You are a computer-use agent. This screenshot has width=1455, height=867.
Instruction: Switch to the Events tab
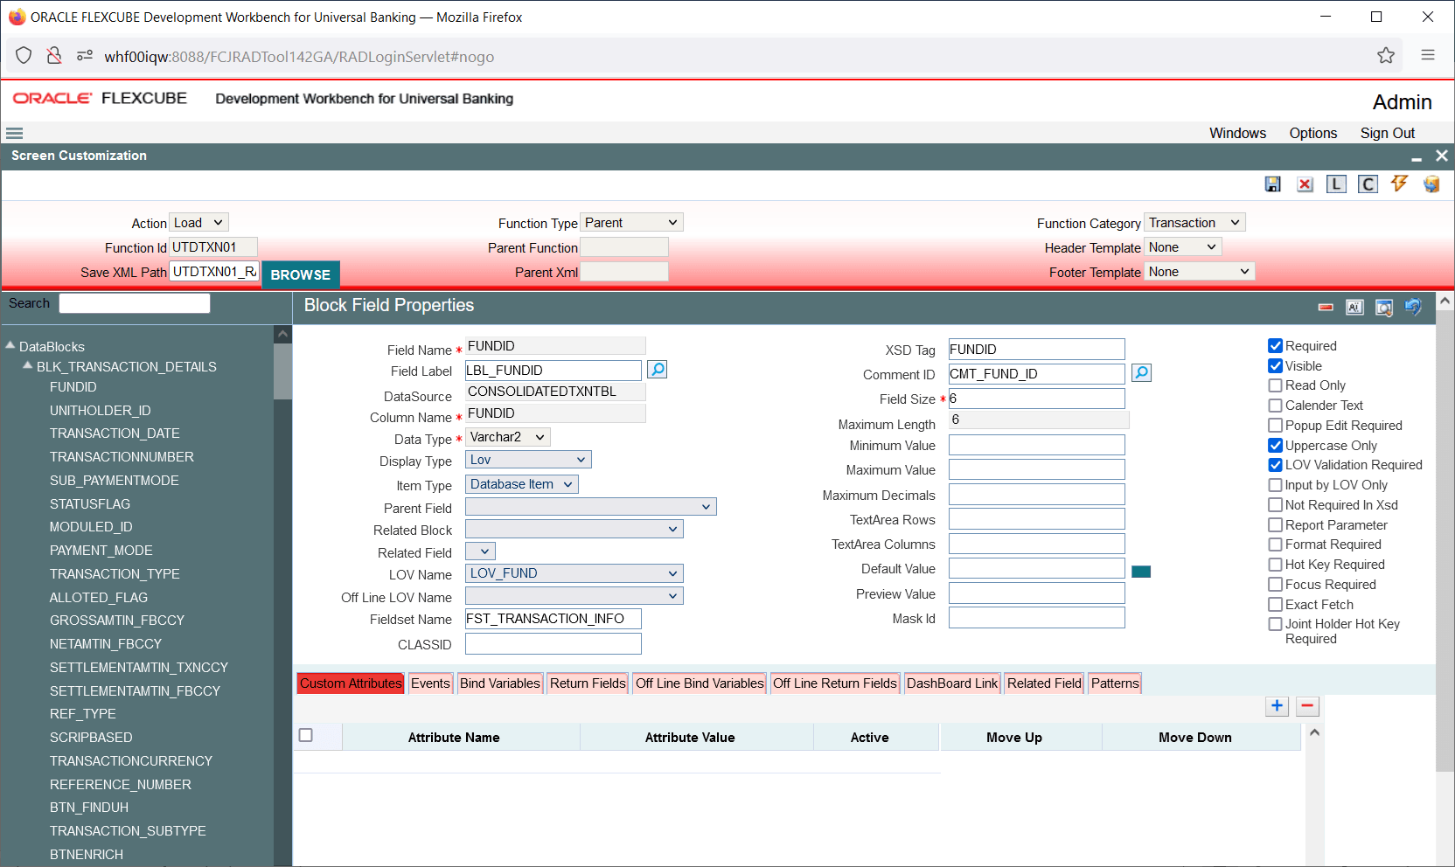click(430, 683)
